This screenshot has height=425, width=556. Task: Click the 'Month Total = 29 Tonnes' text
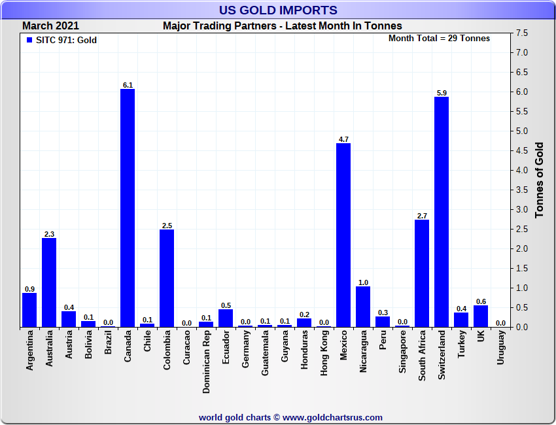point(439,39)
